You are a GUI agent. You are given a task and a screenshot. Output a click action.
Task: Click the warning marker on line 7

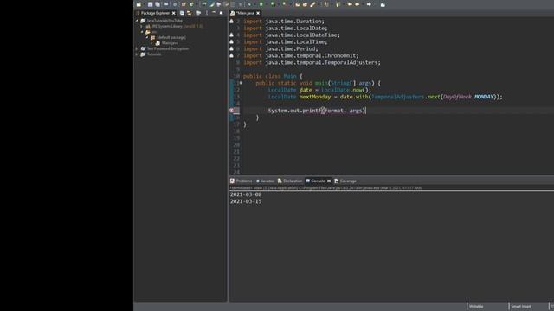coord(232,55)
